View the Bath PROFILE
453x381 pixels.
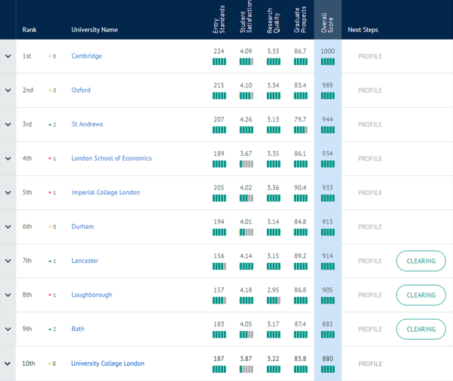coord(370,329)
